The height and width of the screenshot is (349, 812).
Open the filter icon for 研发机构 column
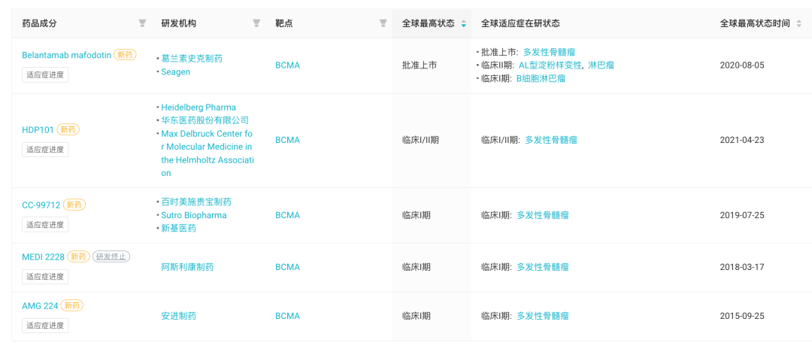[256, 23]
